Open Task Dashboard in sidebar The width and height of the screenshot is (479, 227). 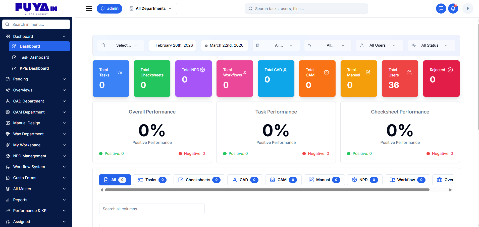coord(34,57)
